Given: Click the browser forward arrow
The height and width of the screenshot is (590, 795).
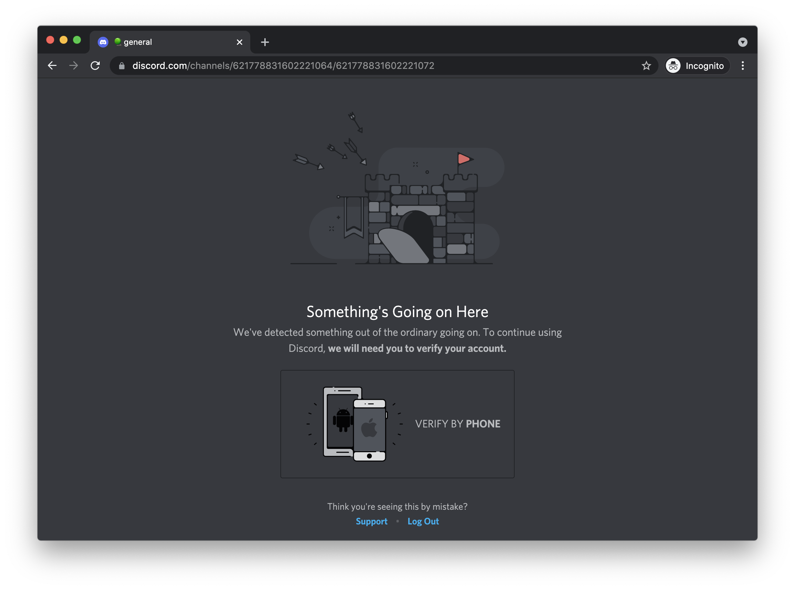Looking at the screenshot, I should pos(74,66).
